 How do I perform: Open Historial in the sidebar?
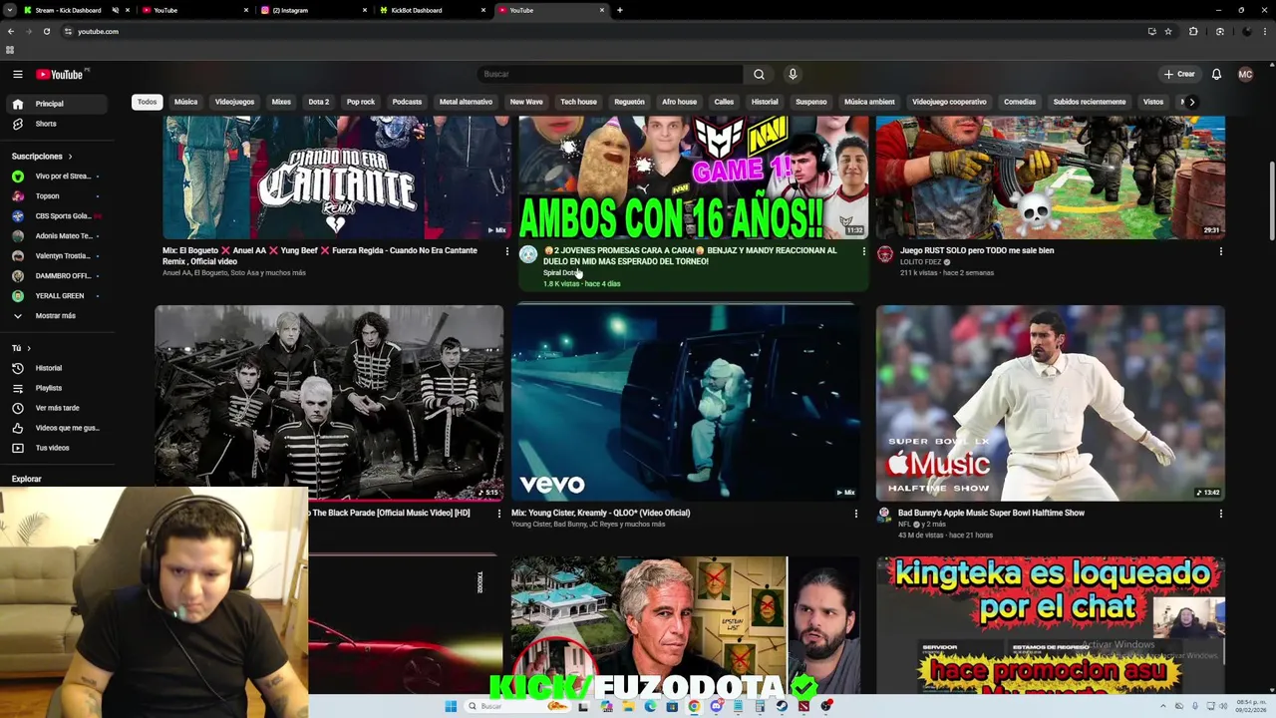tap(57, 368)
